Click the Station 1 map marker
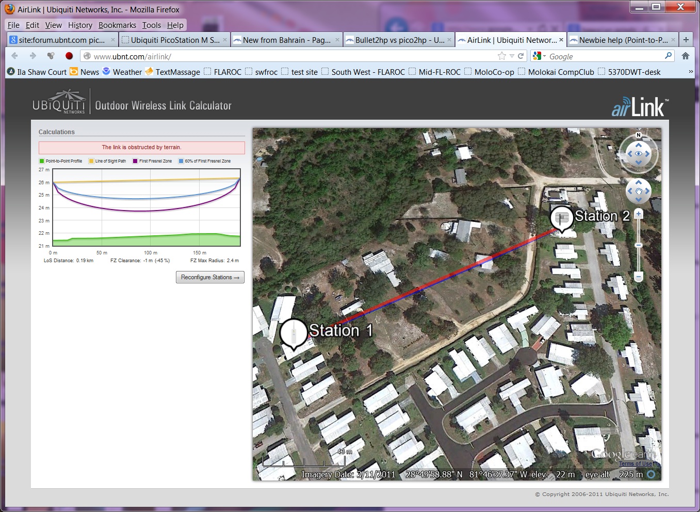Viewport: 700px width, 512px height. 294,333
